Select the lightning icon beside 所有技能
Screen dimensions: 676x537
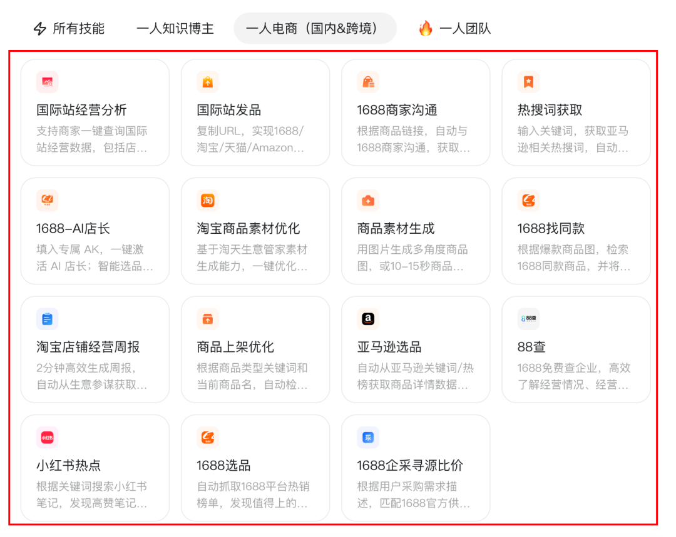click(39, 28)
